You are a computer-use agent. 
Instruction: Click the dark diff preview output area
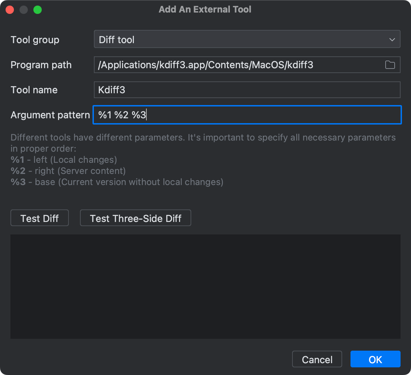(x=205, y=286)
